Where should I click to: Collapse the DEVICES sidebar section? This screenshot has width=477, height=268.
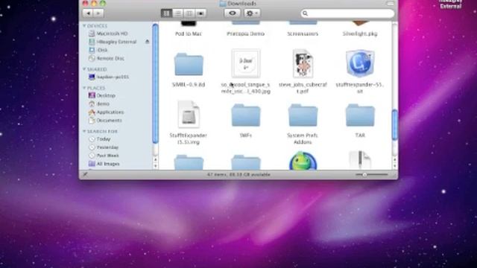tap(84, 26)
